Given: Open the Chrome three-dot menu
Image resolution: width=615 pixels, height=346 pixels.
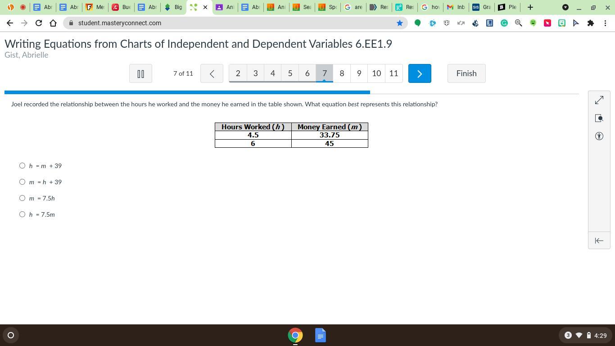Looking at the screenshot, I should coord(605,23).
